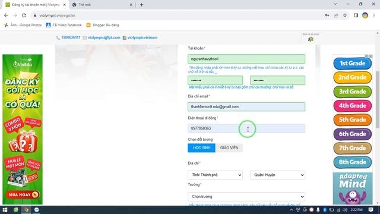Screen dimensions: 380x214
Task: Click the 1st Grade button
Action: pos(352,64)
